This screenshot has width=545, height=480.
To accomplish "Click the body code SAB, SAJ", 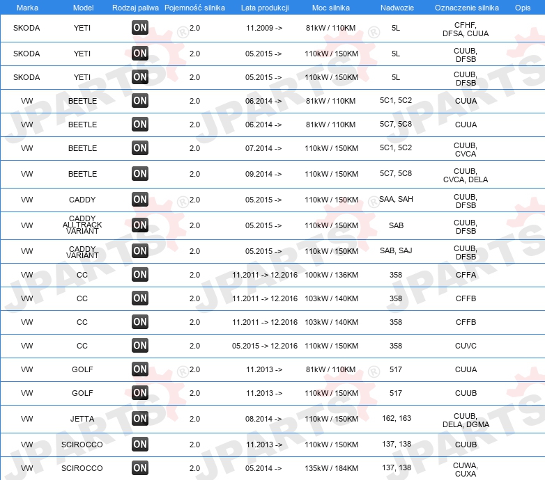I will (x=396, y=250).
